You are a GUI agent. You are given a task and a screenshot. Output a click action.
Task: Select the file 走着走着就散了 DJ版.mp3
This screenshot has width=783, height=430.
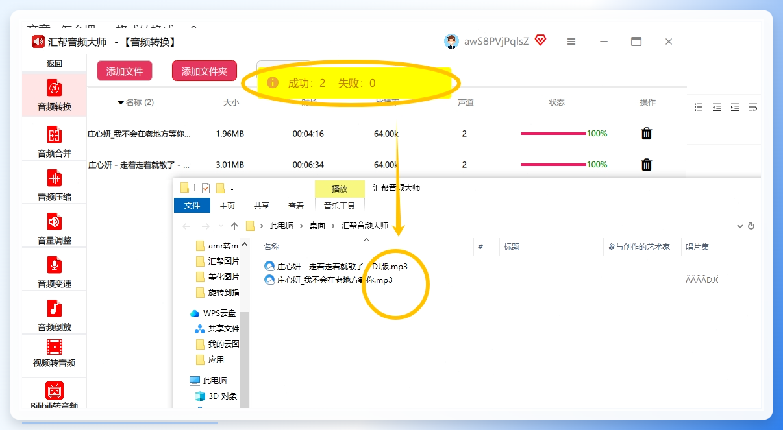pyautogui.click(x=336, y=267)
